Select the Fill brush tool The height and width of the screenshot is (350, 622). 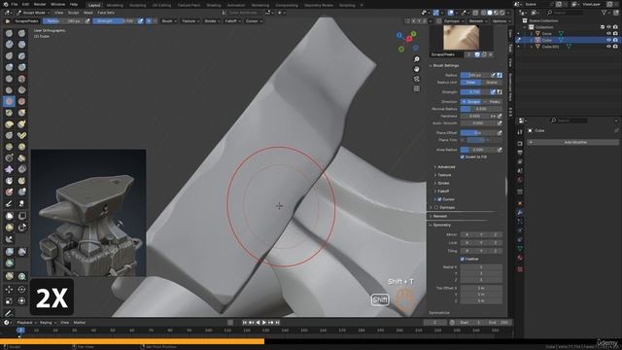point(21,90)
